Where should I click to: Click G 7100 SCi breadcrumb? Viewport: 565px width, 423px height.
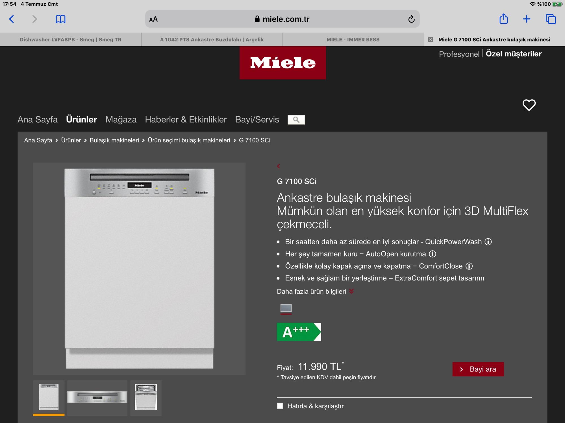(x=255, y=140)
